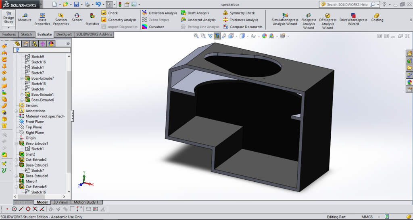Screen dimensions: 413x220
Task: Open Motion Study 1 tab
Action: pyautogui.click(x=86, y=202)
